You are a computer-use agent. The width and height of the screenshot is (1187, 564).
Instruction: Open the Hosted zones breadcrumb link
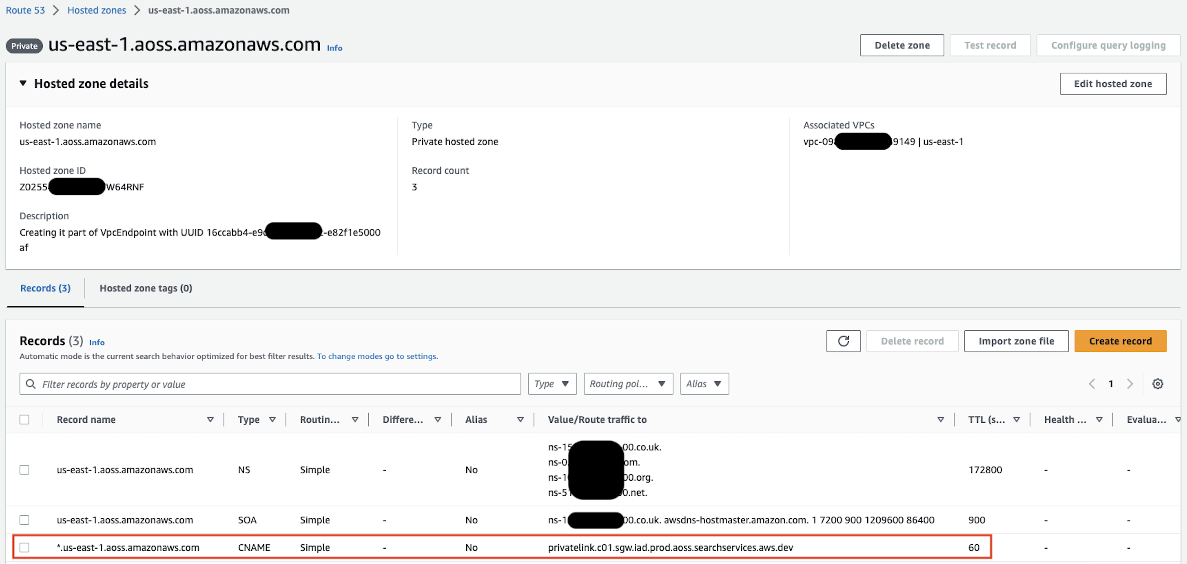point(96,10)
